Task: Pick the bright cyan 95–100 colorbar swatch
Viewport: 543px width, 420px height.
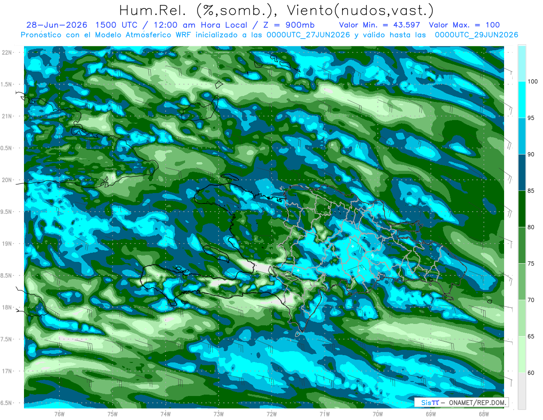Action: click(522, 100)
